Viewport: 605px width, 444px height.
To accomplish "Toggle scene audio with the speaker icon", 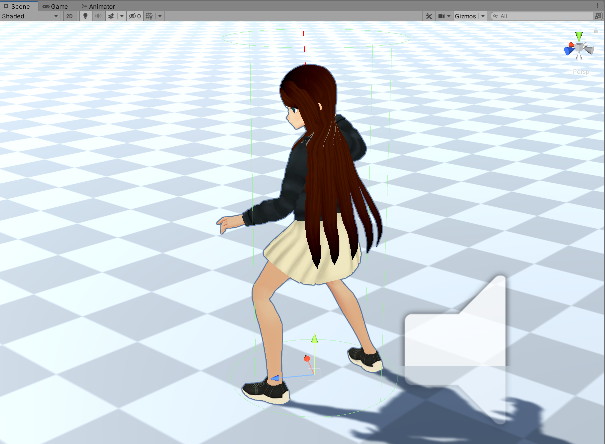I will coord(98,16).
